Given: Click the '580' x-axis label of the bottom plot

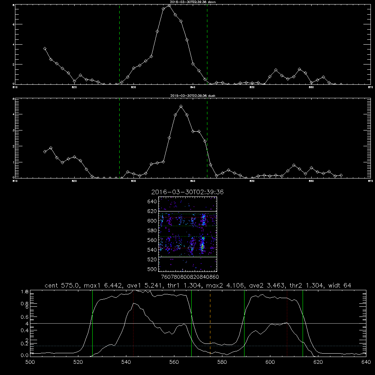Looking at the screenshot, I should click(222, 362).
